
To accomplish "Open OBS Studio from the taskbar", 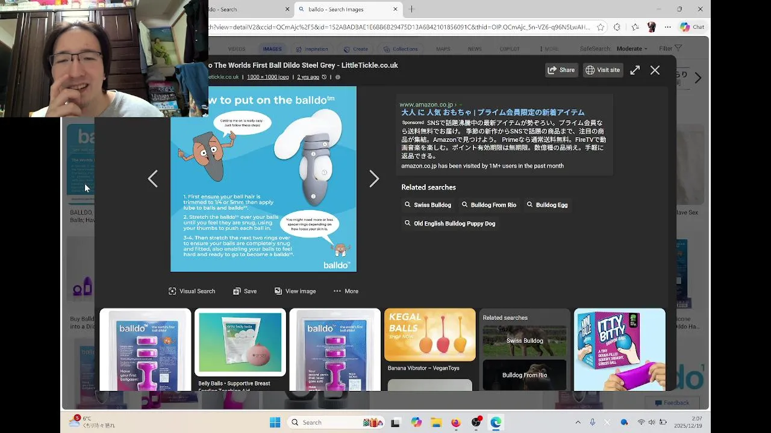I will click(x=476, y=422).
